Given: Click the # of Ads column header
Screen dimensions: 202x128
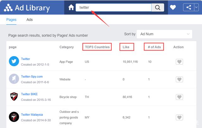Looking at the screenshot, I should (x=154, y=47).
